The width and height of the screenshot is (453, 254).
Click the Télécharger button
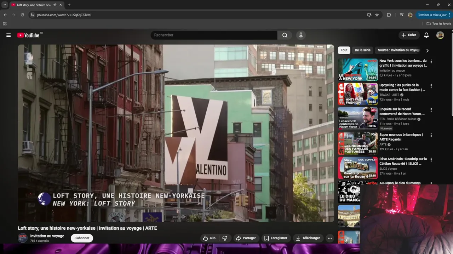coord(308,238)
